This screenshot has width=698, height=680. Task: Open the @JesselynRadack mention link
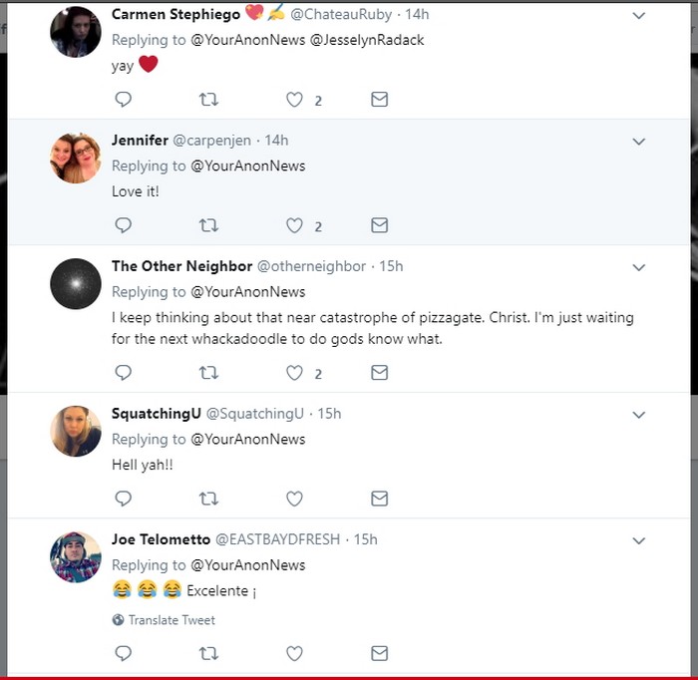coord(372,40)
